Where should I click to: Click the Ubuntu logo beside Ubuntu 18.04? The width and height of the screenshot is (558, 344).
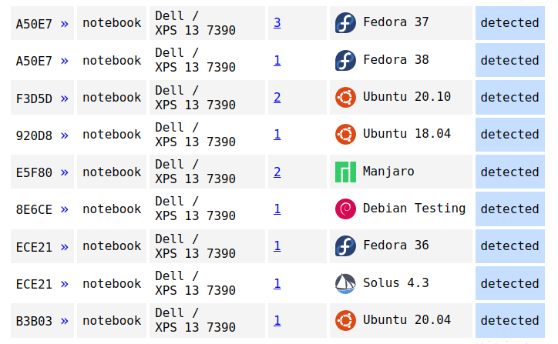tap(345, 134)
